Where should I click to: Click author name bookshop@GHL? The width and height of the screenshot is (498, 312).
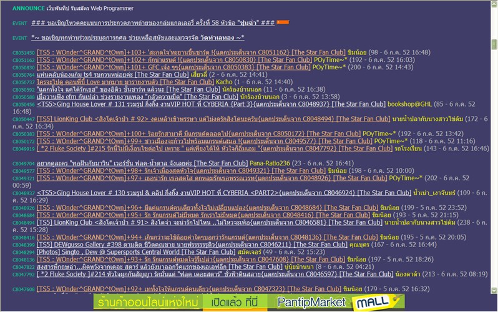point(410,104)
